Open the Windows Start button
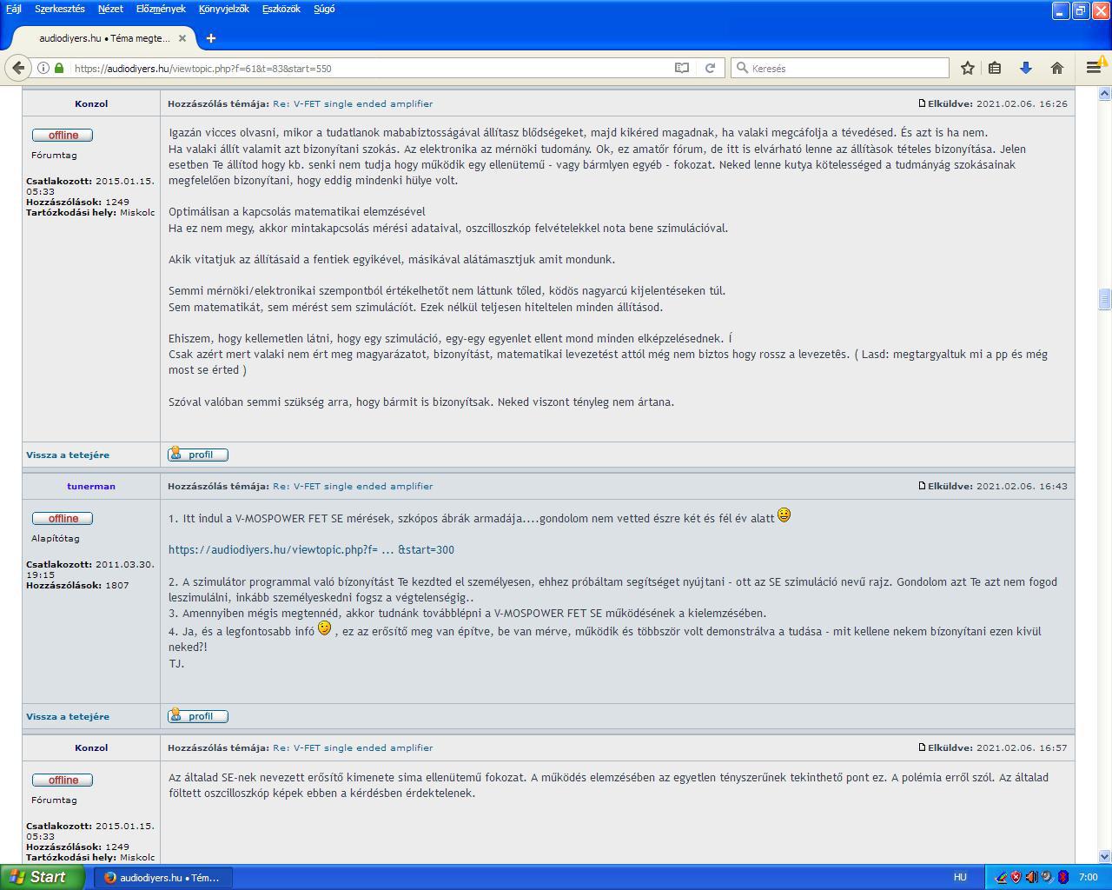Viewport: 1112px width, 890px height. point(42,877)
